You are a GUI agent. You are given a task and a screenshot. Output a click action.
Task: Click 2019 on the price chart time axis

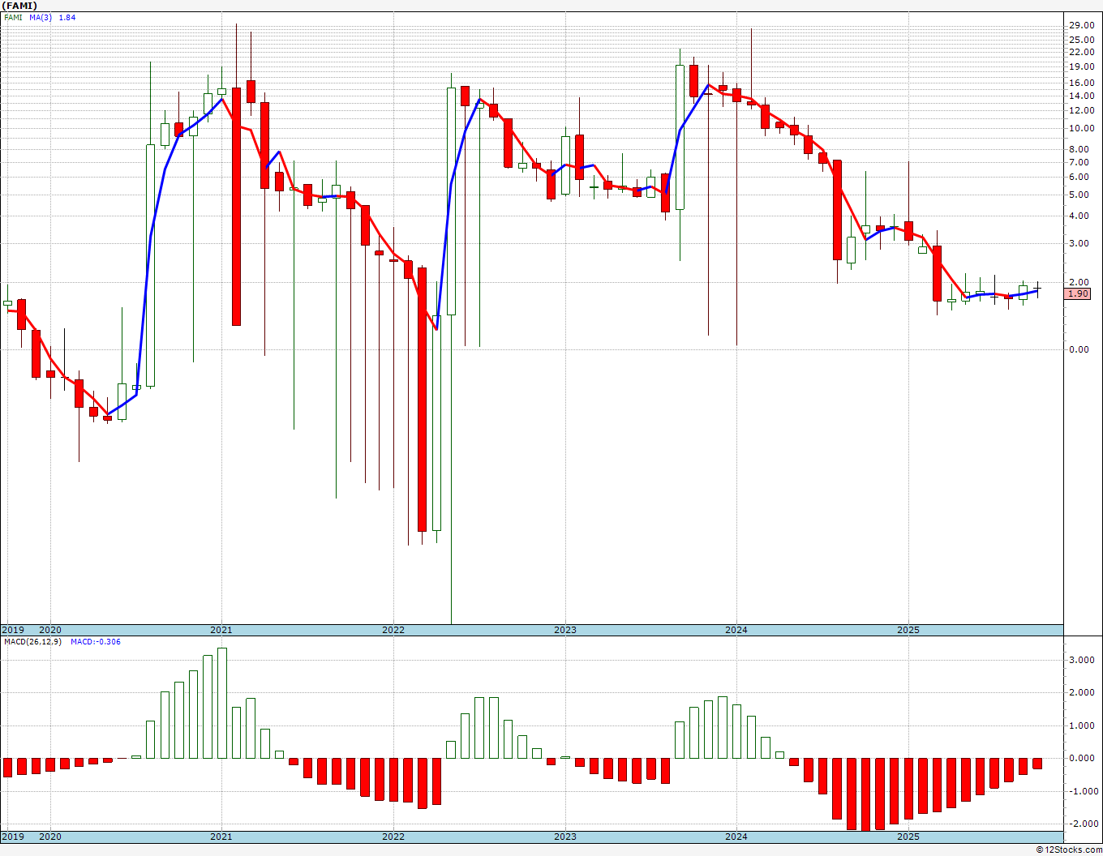coord(11,630)
